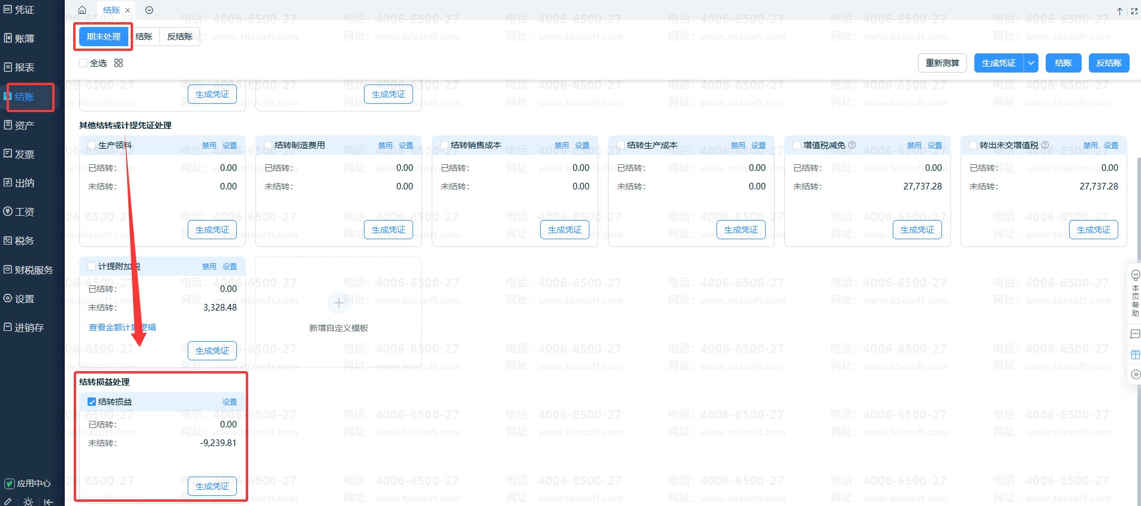Expand the 生成凭证 dropdown arrow in toolbar
1141x506 pixels.
pos(1031,63)
